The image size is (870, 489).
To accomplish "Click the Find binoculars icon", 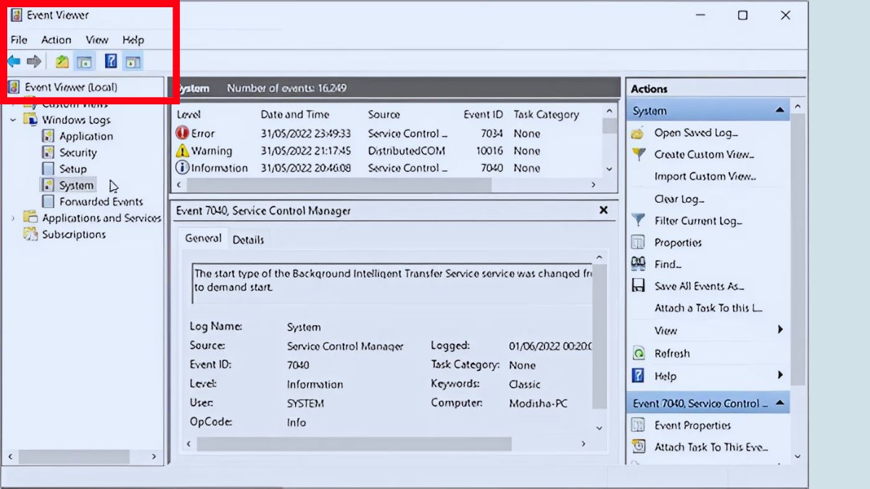I will pyautogui.click(x=638, y=264).
